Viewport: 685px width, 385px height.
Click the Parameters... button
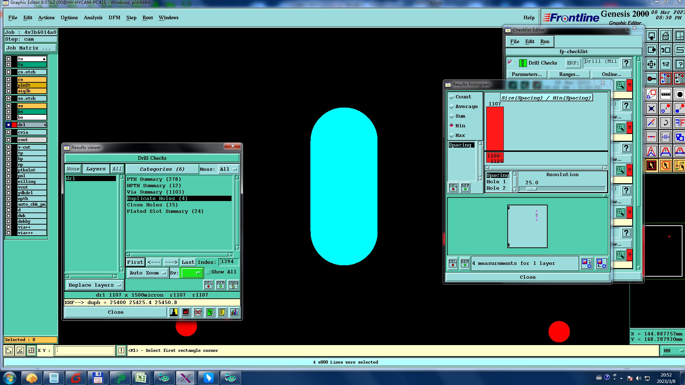click(x=527, y=75)
